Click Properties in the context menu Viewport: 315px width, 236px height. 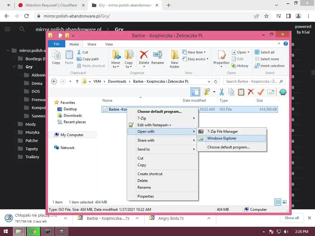pos(163,196)
